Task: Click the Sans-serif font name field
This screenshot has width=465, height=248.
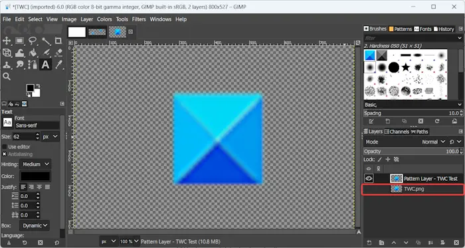Action: [x=37, y=126]
